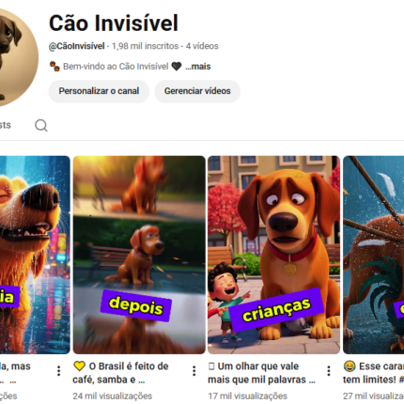Open the 'depois' video thumbnail
404x404 pixels.
[139, 255]
